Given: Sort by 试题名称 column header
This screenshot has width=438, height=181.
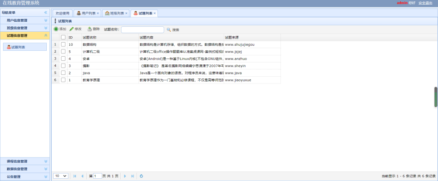Looking at the screenshot, I should [x=110, y=37].
